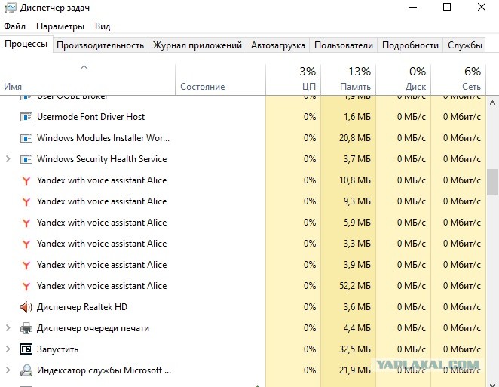
Task: Click the Usermode Font Driver Host icon
Action: click(26, 117)
